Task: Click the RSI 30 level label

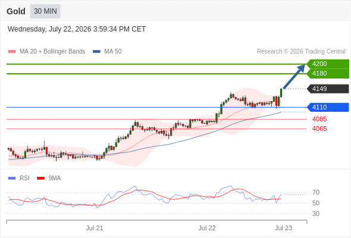Action: pos(316,214)
